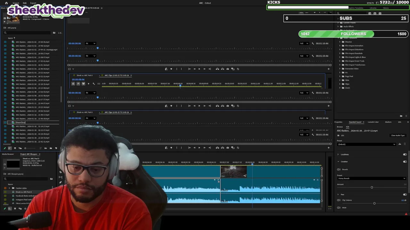
Task: Expand the Page Peel effects folder
Action: click(x=340, y=76)
